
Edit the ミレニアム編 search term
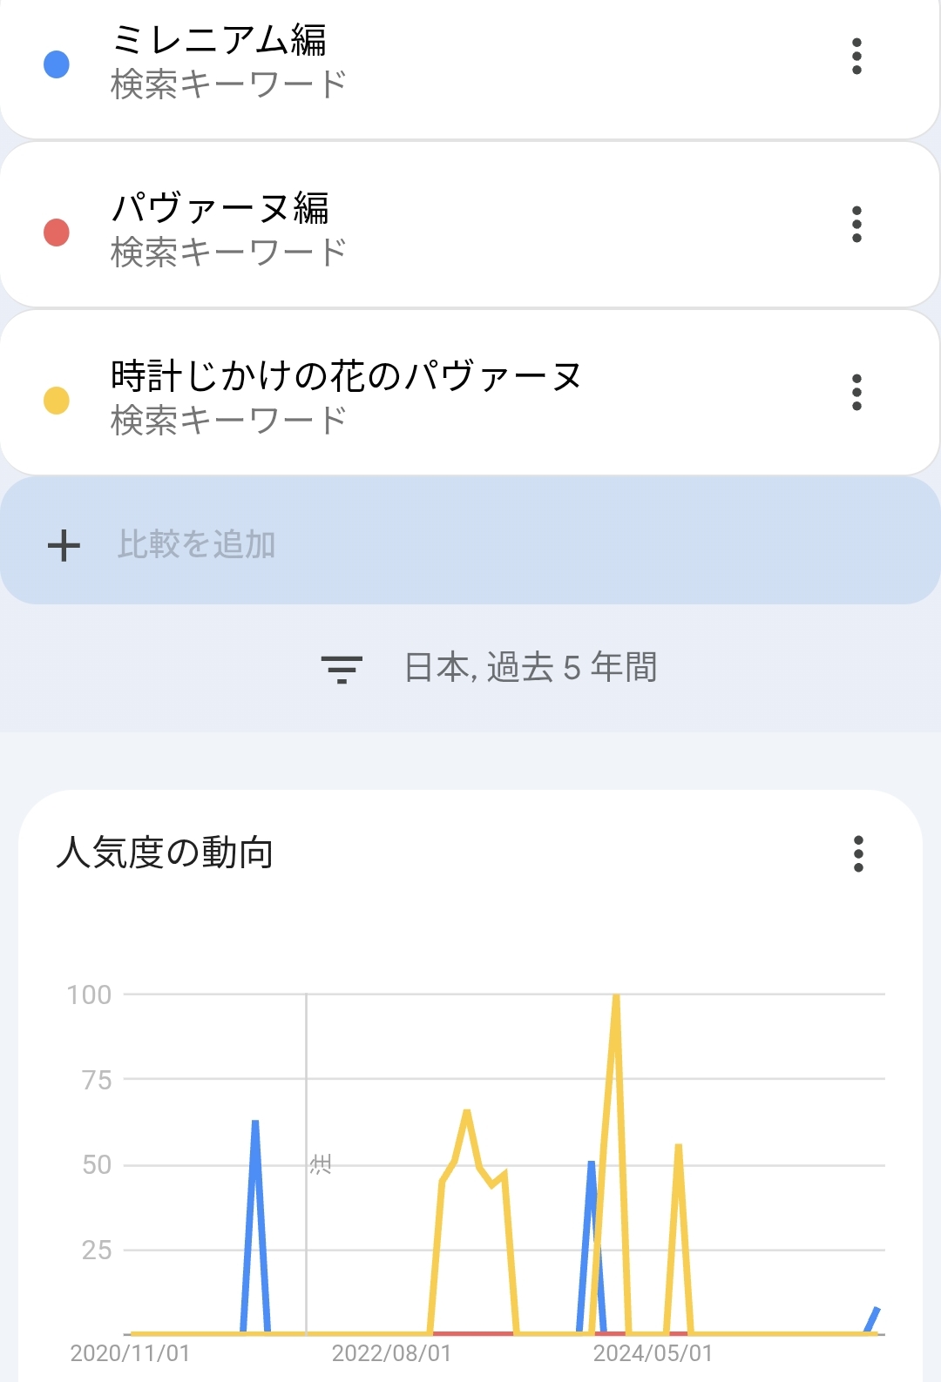220,41
